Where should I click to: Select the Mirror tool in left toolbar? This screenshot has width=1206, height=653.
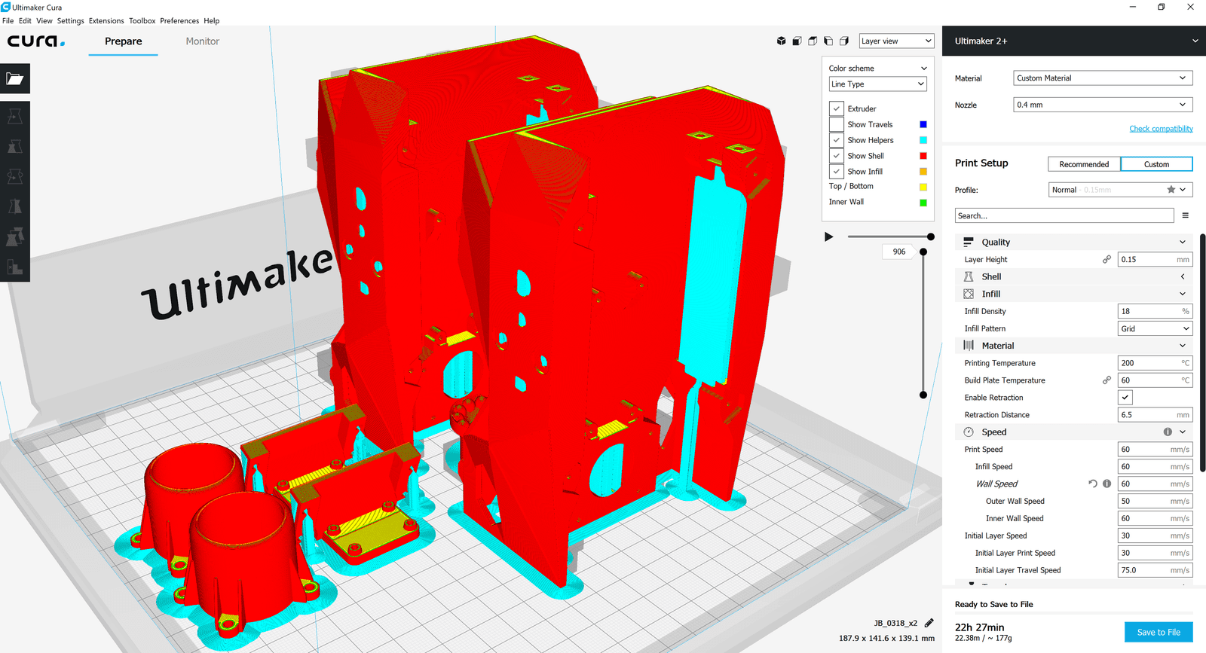(15, 207)
